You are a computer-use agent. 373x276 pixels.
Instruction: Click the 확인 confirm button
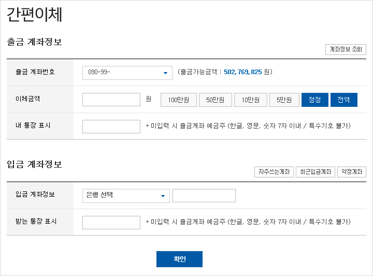tap(179, 259)
